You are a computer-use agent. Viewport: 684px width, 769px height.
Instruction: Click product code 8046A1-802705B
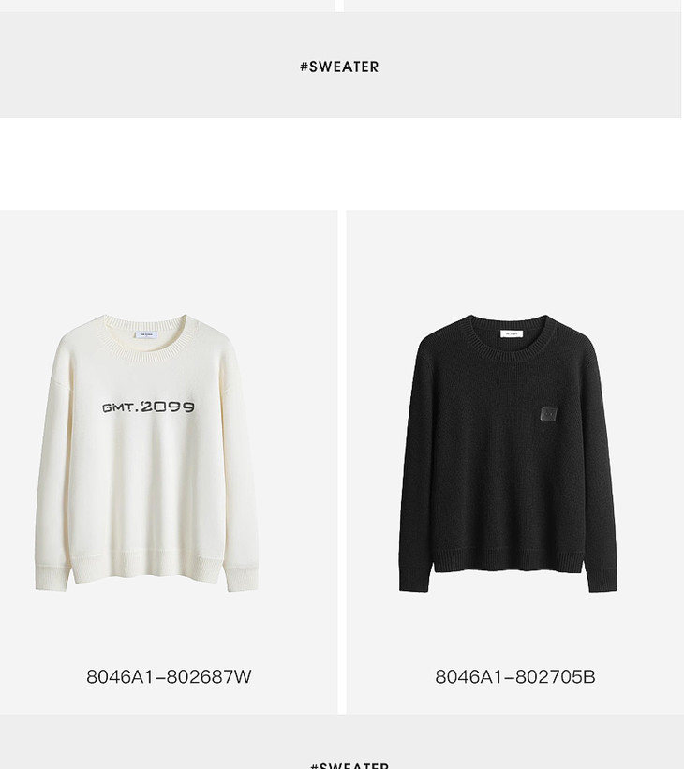pyautogui.click(x=515, y=677)
